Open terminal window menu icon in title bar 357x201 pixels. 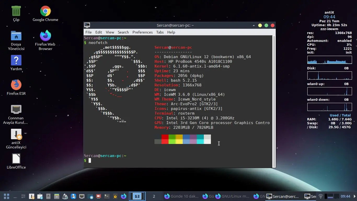(87, 25)
